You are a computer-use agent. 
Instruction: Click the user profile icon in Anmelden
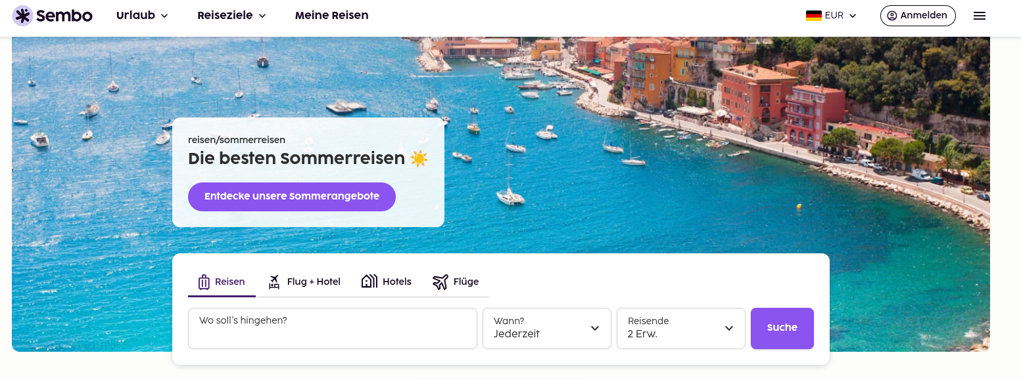(892, 16)
